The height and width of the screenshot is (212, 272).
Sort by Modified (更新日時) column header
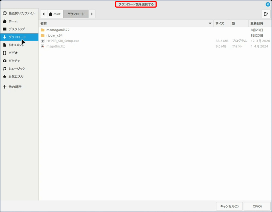[x=260, y=23]
